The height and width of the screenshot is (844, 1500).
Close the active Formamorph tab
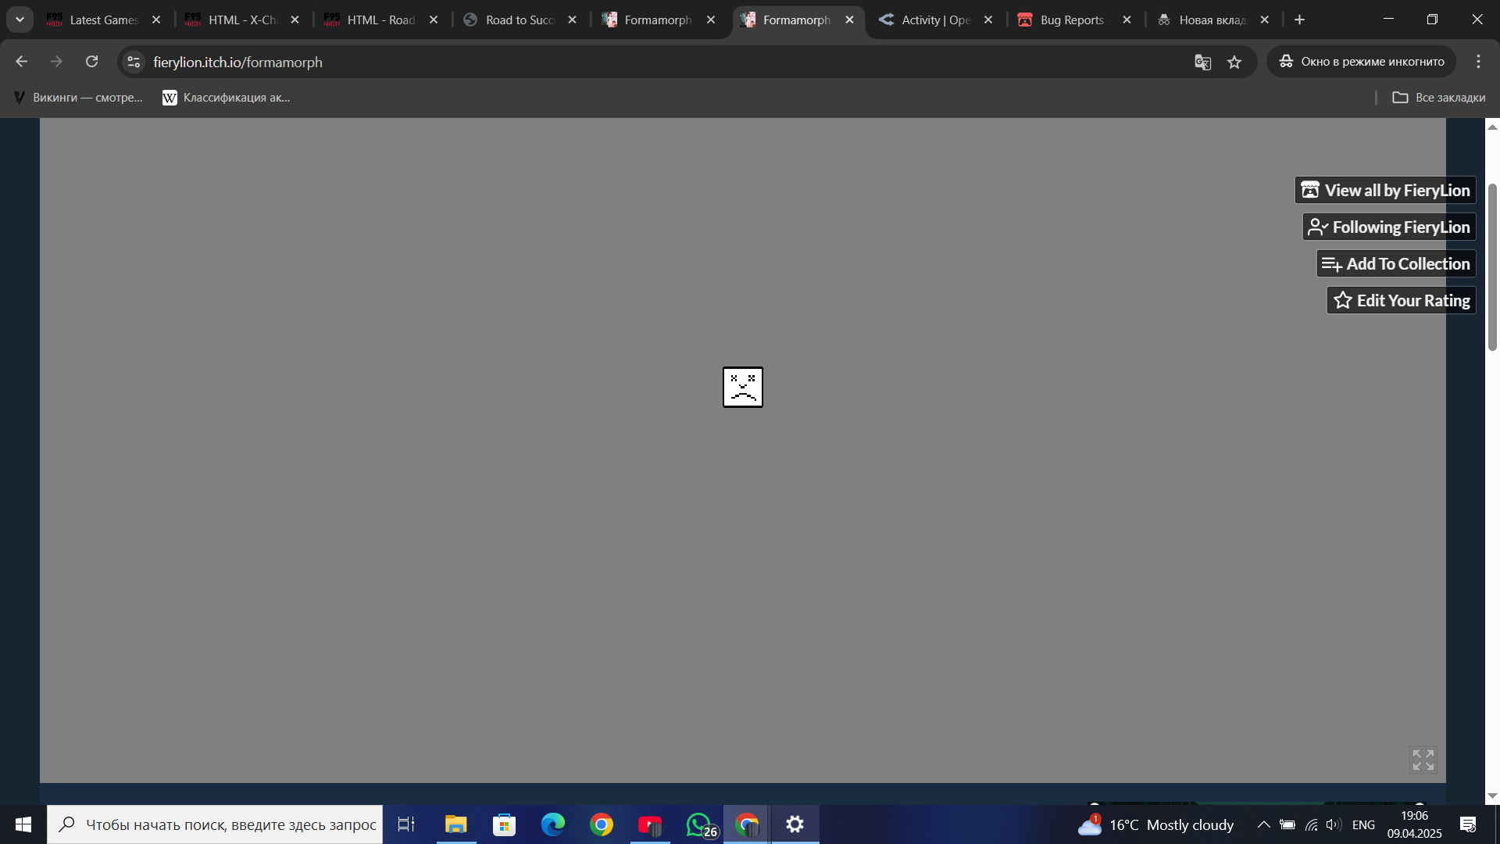point(850,20)
